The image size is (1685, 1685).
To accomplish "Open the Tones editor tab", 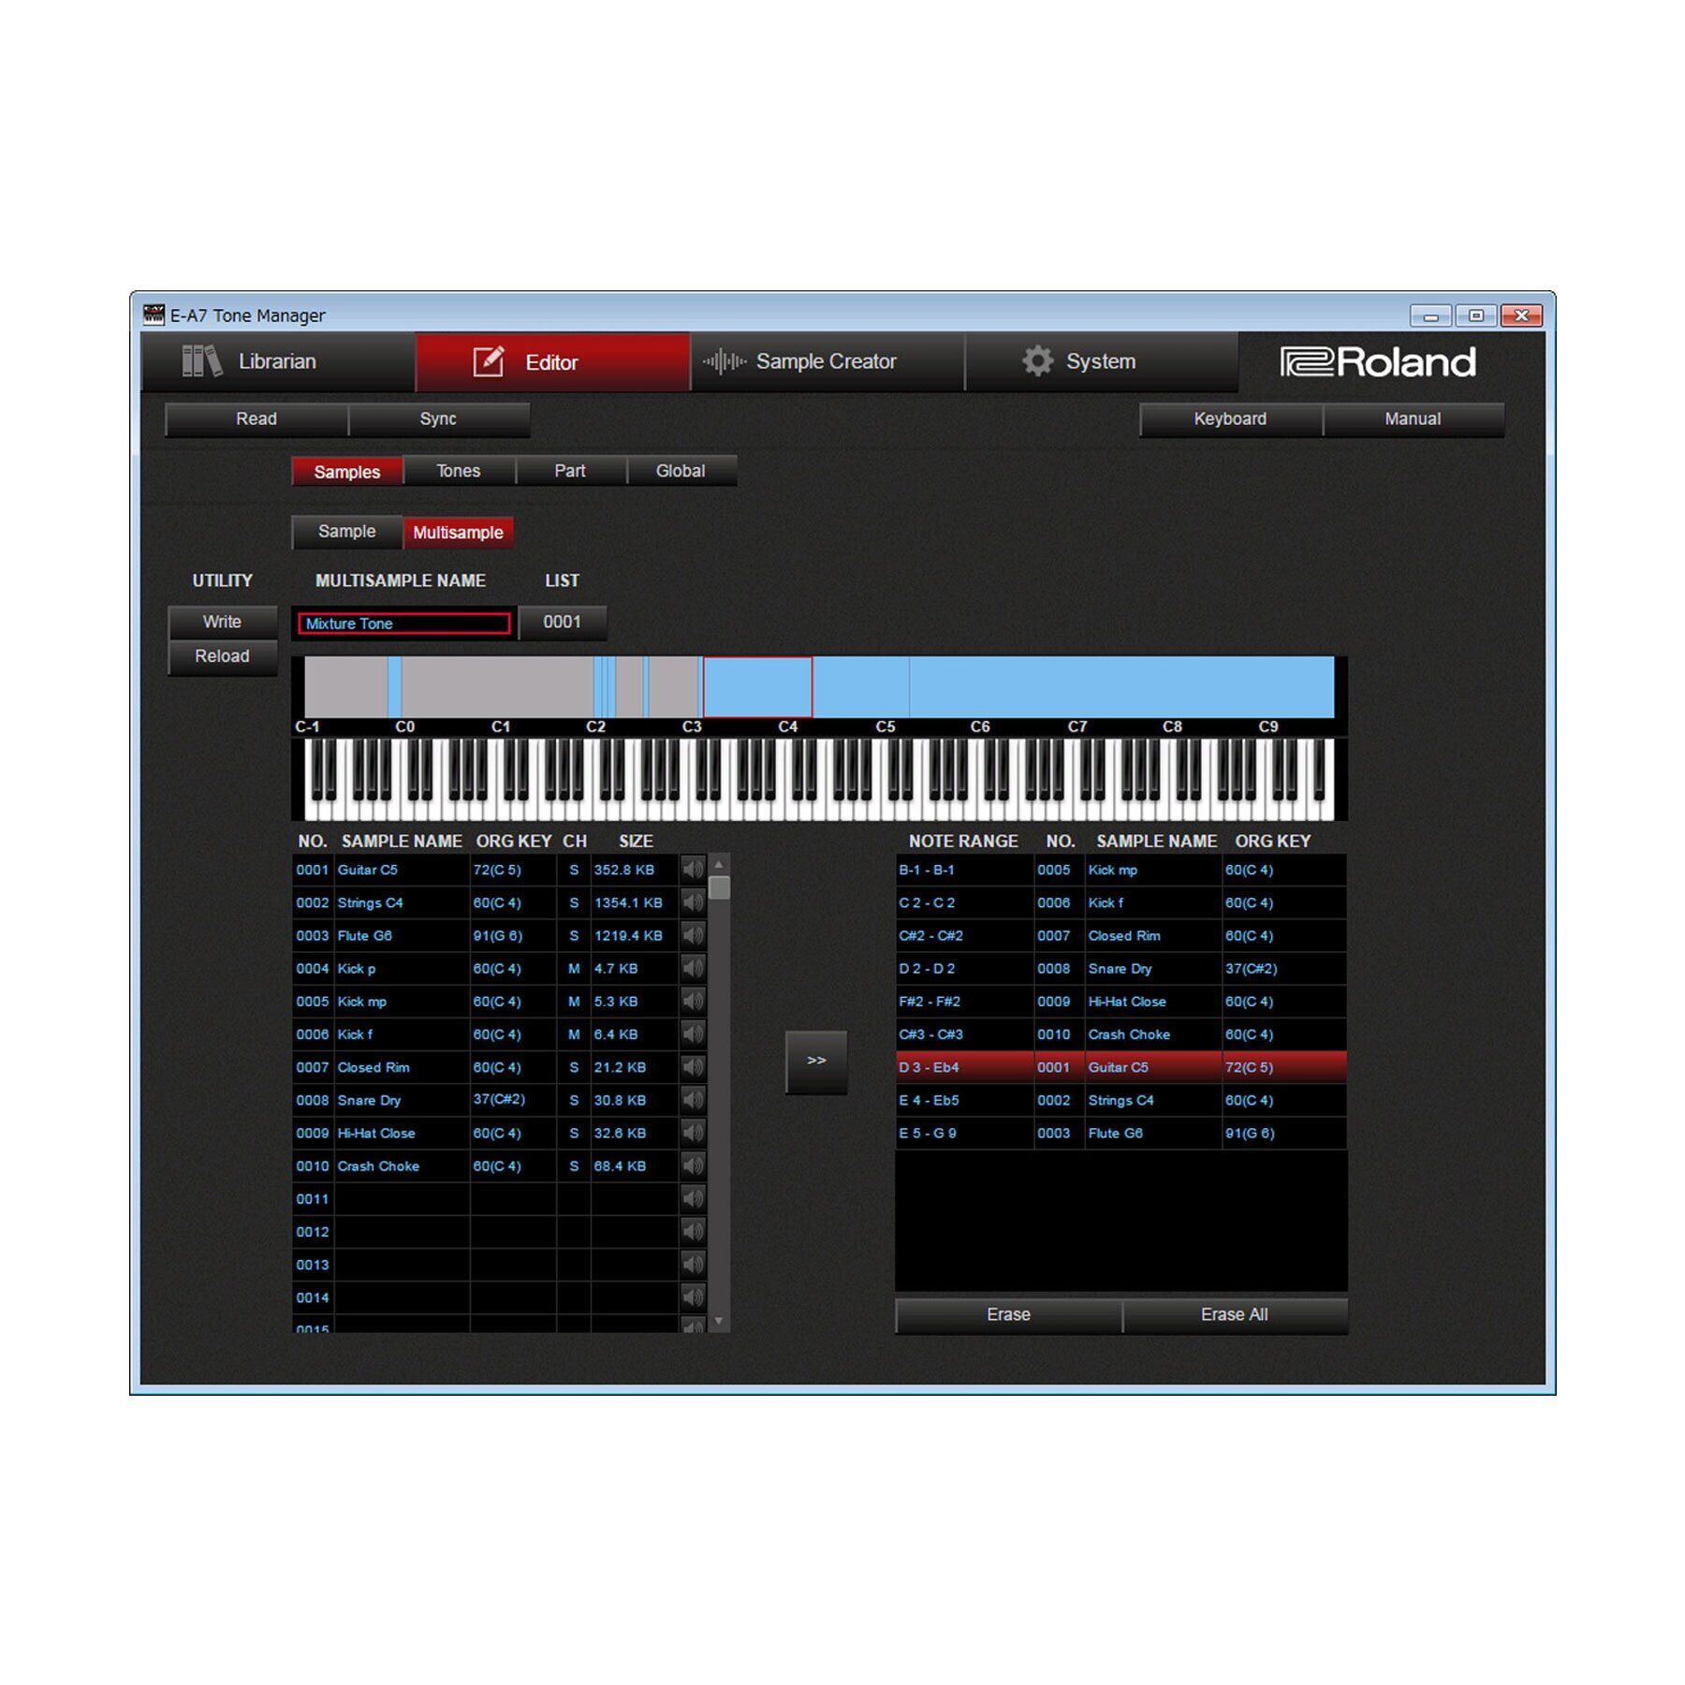I will pyautogui.click(x=458, y=471).
